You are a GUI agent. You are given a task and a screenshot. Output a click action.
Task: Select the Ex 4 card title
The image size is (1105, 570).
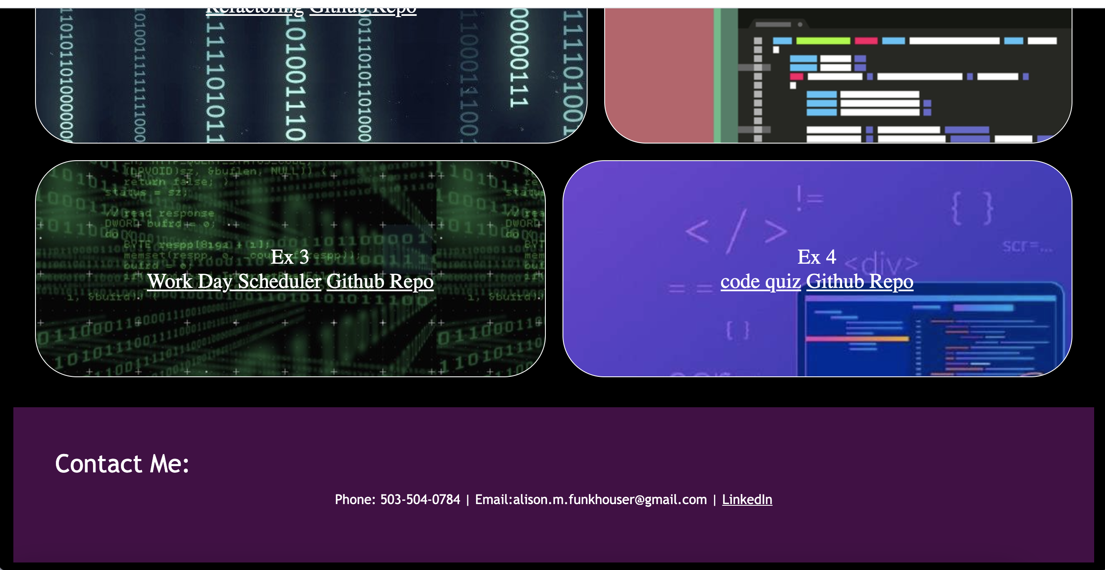click(817, 257)
